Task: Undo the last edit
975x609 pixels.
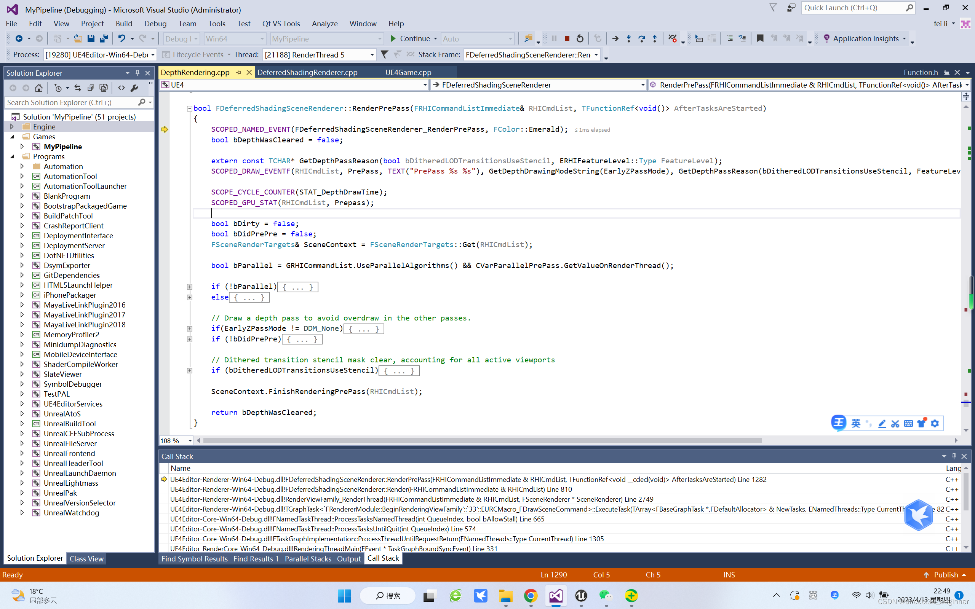Action: point(121,39)
